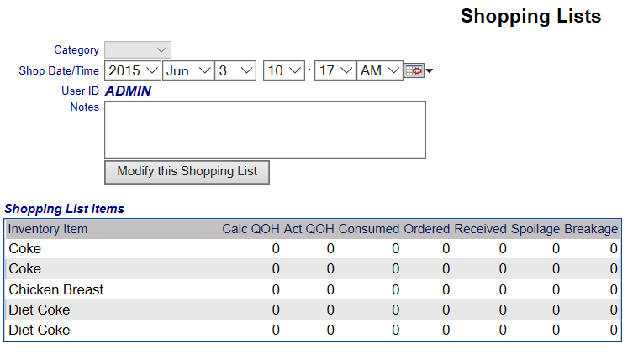This screenshot has width=633, height=354.
Task: Open the year dropdown showing 2015
Action: tap(133, 70)
